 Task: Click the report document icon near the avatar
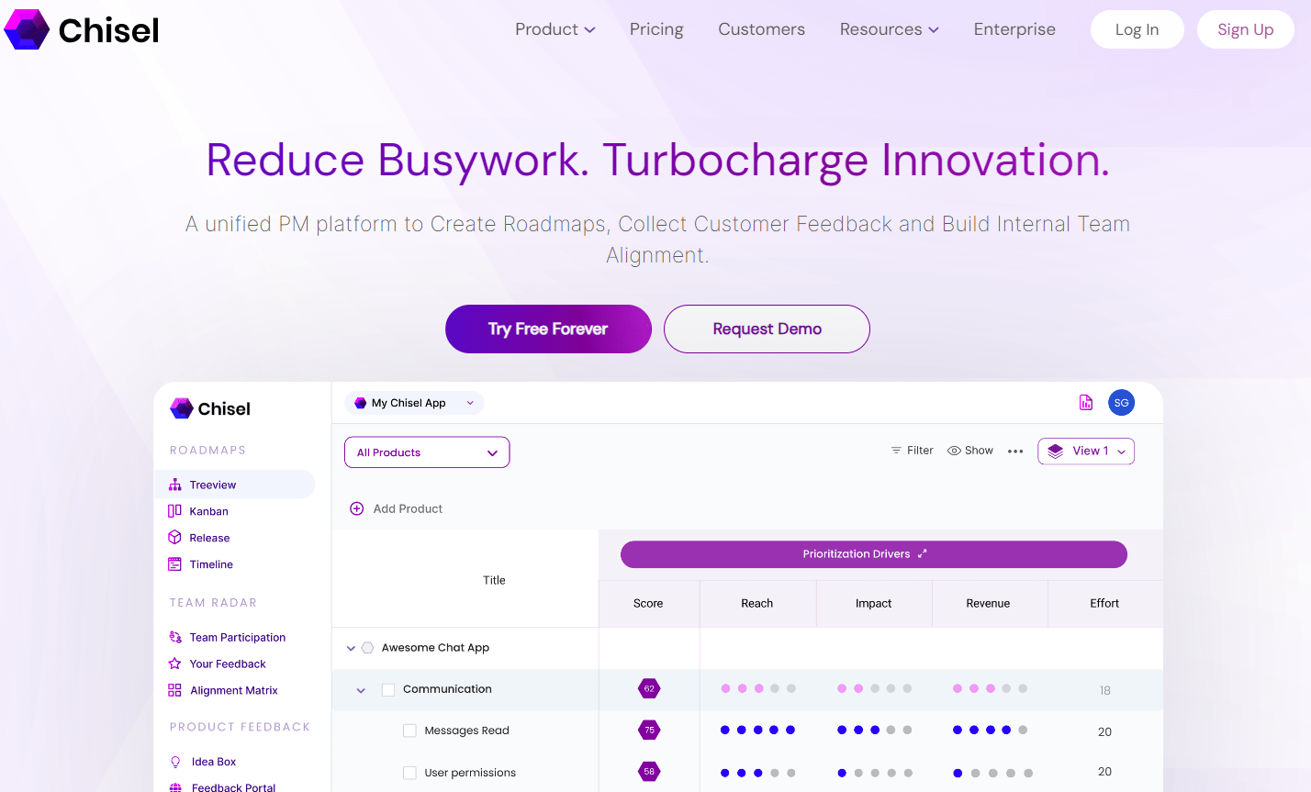(x=1086, y=402)
